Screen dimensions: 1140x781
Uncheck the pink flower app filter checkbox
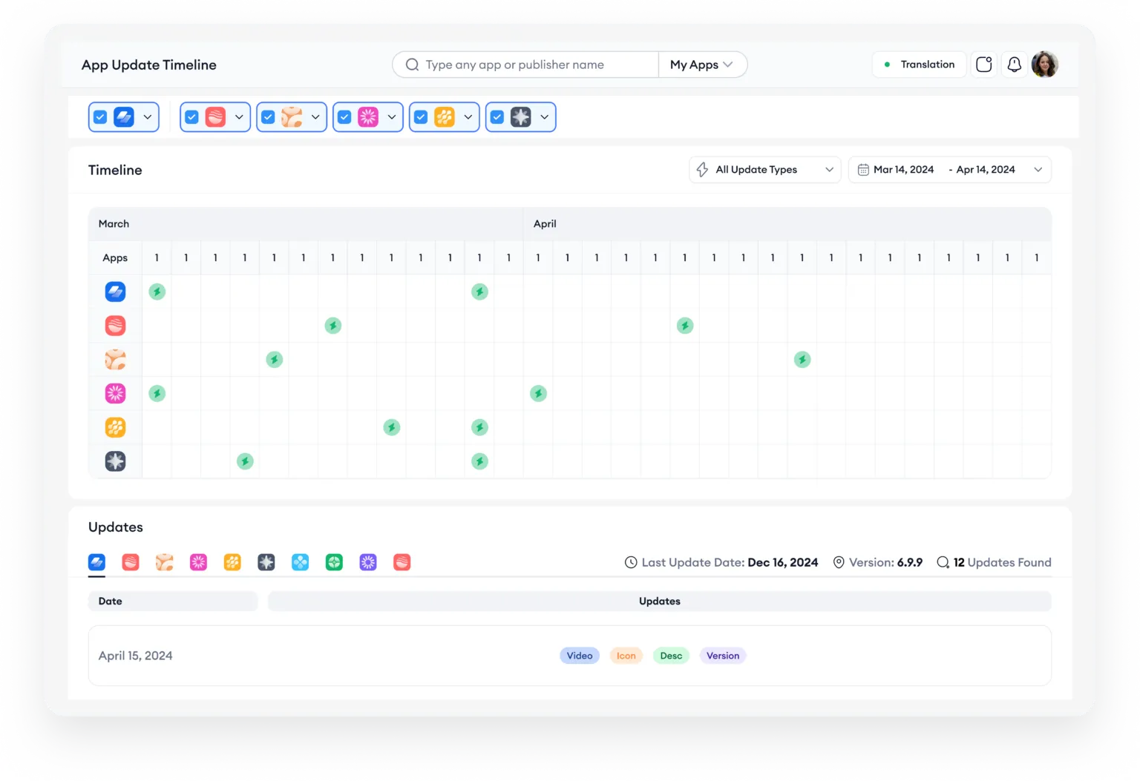(x=344, y=117)
